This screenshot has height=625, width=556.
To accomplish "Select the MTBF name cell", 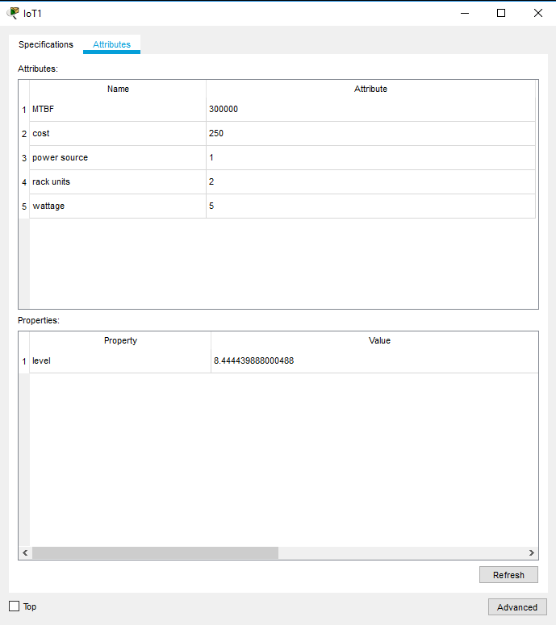I will (118, 109).
